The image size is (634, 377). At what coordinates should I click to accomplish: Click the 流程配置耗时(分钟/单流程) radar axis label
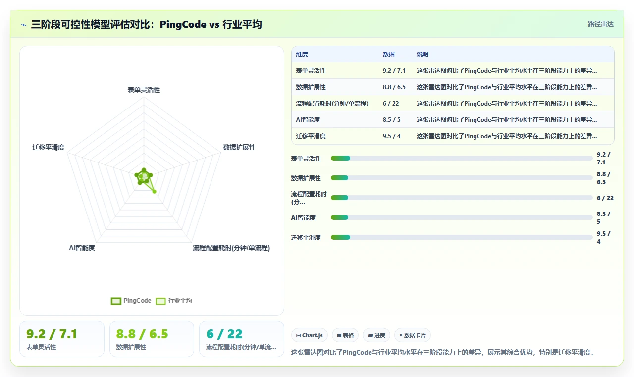[231, 248]
